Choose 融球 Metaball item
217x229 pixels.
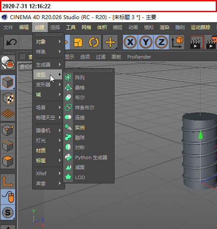click(x=89, y=137)
